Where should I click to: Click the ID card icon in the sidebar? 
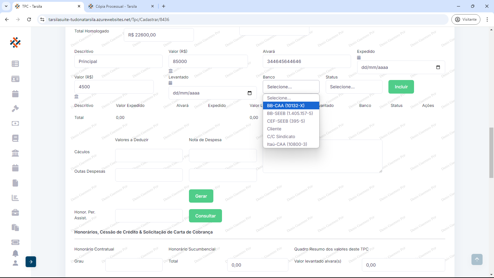click(15, 79)
